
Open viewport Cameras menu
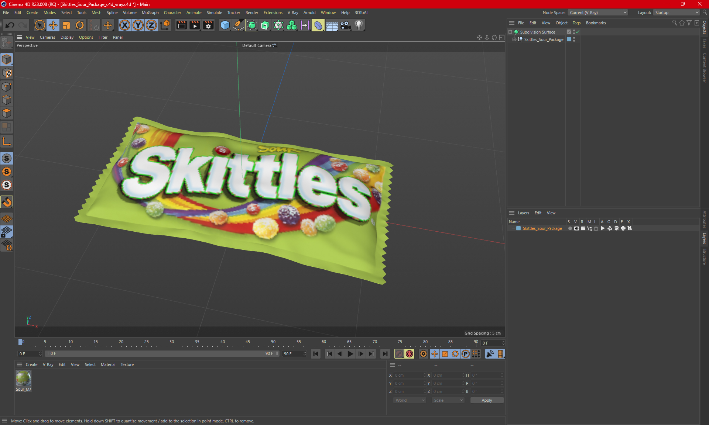(47, 37)
